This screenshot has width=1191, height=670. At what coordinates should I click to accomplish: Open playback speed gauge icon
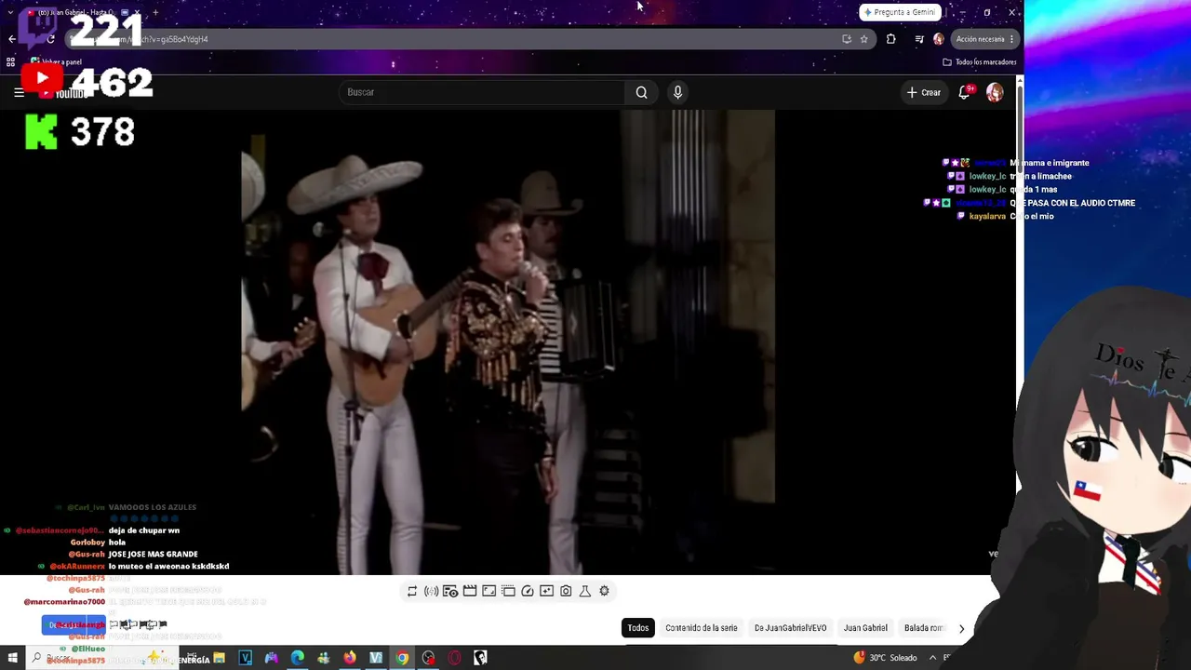coord(528,591)
